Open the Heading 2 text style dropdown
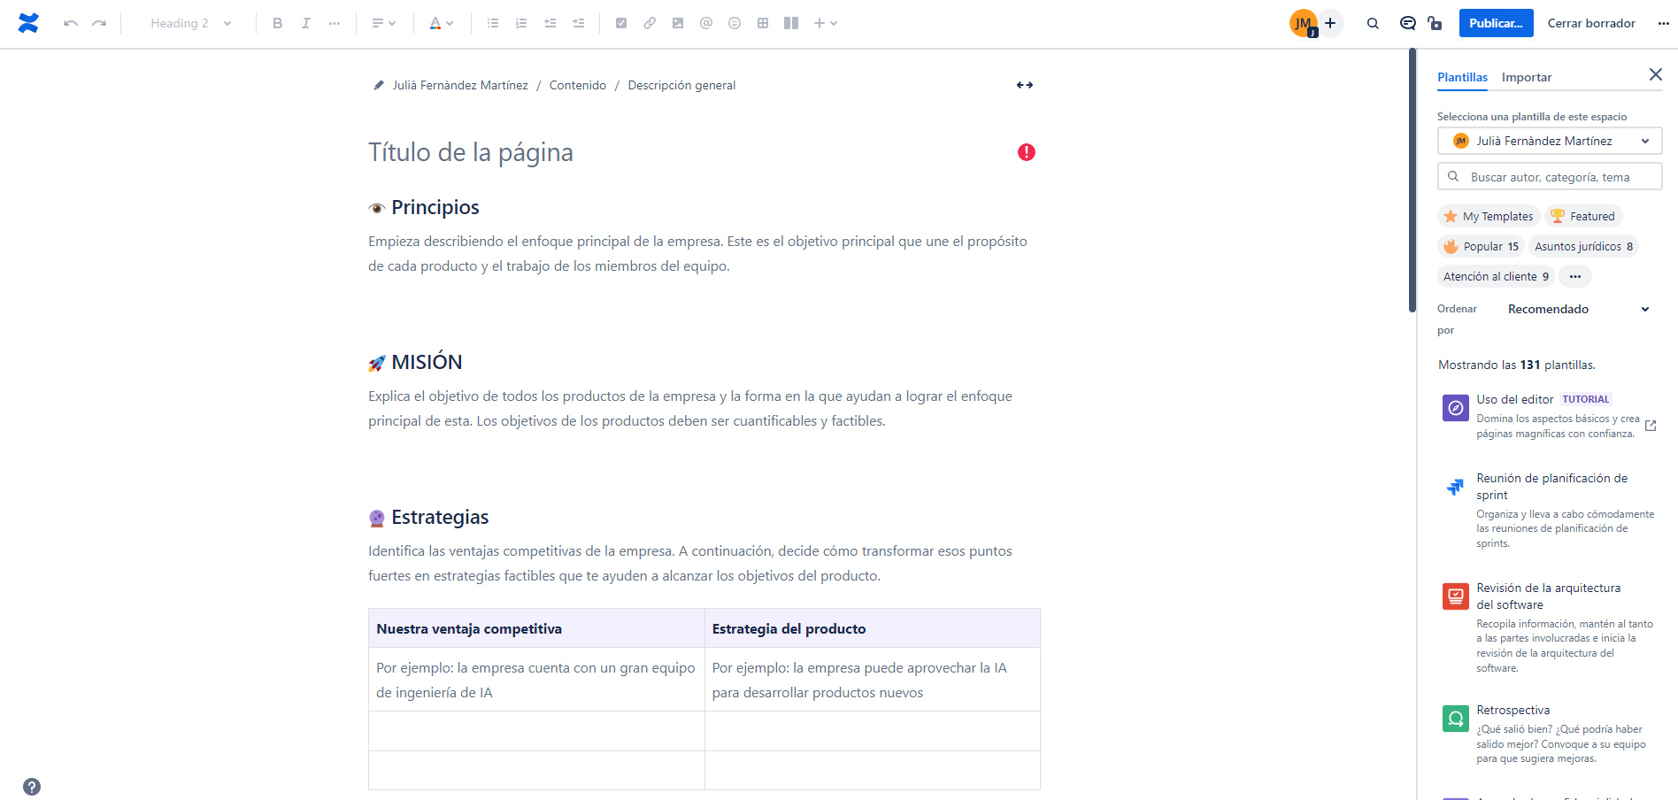The width and height of the screenshot is (1678, 800). click(189, 23)
